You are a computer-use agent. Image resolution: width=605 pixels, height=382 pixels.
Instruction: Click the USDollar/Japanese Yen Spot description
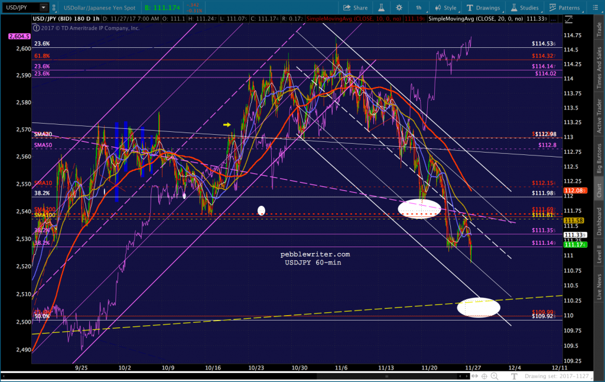click(99, 8)
